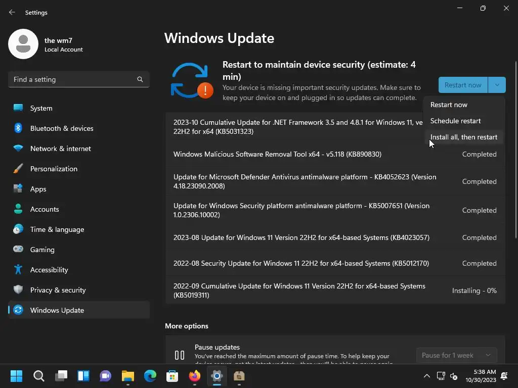Open System settings

[78, 108]
